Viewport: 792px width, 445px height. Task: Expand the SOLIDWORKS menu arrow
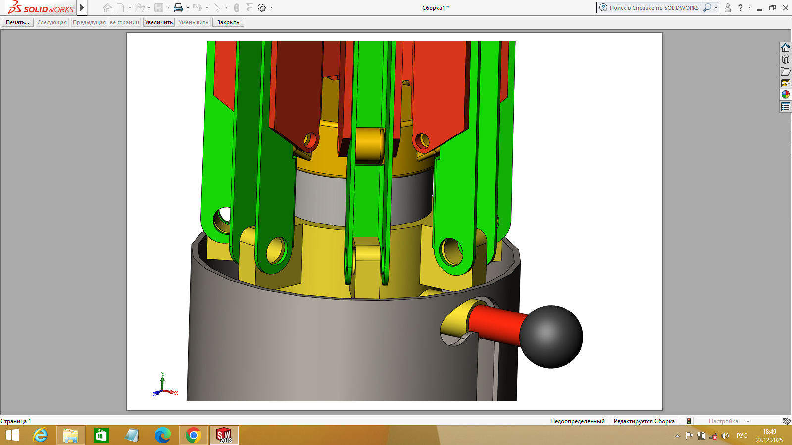coord(82,8)
